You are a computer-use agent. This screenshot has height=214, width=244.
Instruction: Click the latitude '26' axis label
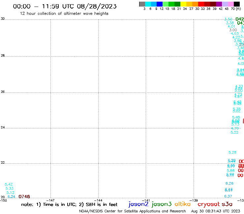click(3, 92)
